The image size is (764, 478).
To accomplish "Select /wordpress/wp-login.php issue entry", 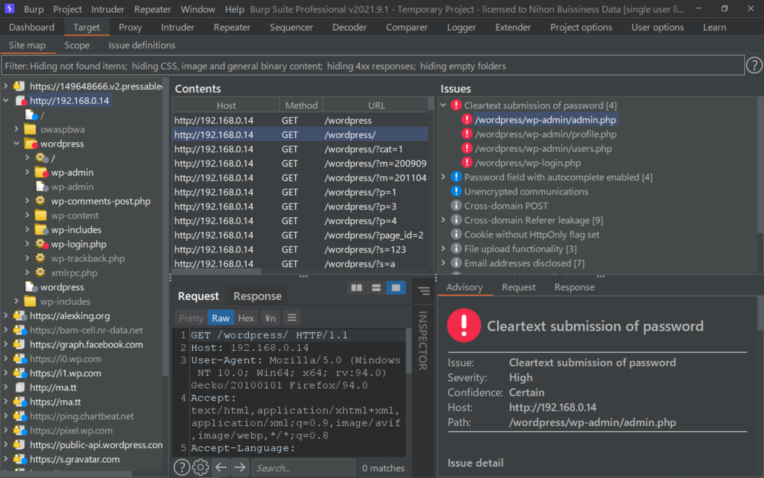I will [x=528, y=163].
